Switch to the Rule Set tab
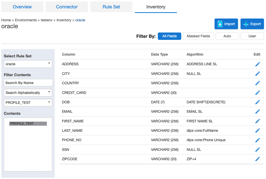The height and width of the screenshot is (179, 266). pos(111,7)
